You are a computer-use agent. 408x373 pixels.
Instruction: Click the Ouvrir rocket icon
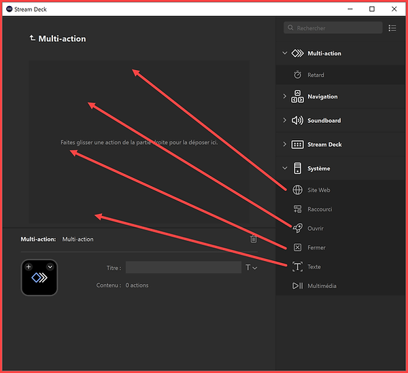pos(297,228)
